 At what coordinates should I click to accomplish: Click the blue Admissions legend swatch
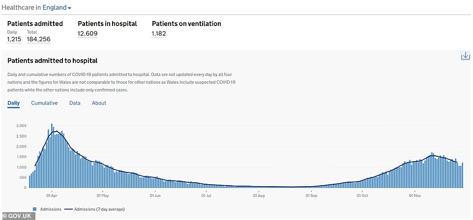[34, 209]
